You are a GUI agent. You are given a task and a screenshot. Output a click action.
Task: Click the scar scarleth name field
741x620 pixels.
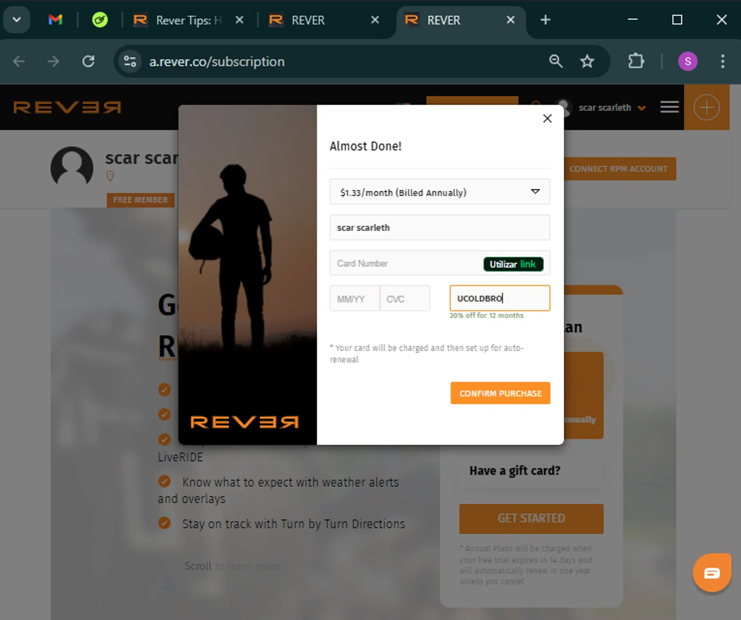440,227
